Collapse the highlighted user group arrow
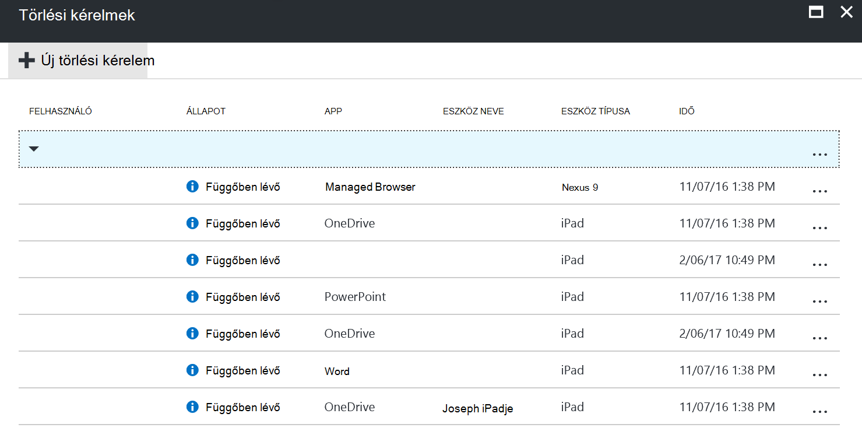862x431 pixels. click(x=34, y=149)
